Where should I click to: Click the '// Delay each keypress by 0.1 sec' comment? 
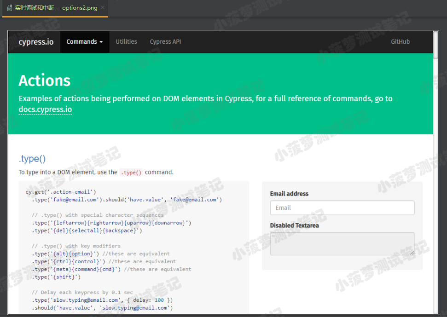pos(82,292)
